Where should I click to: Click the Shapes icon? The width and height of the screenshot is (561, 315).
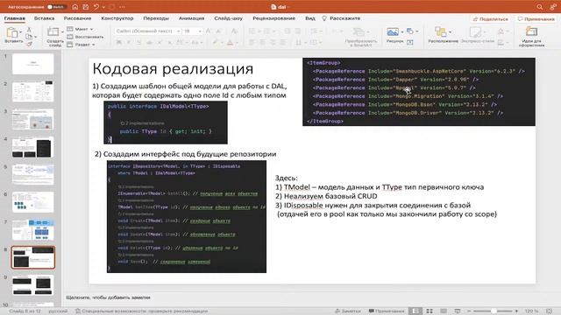[x=410, y=31]
